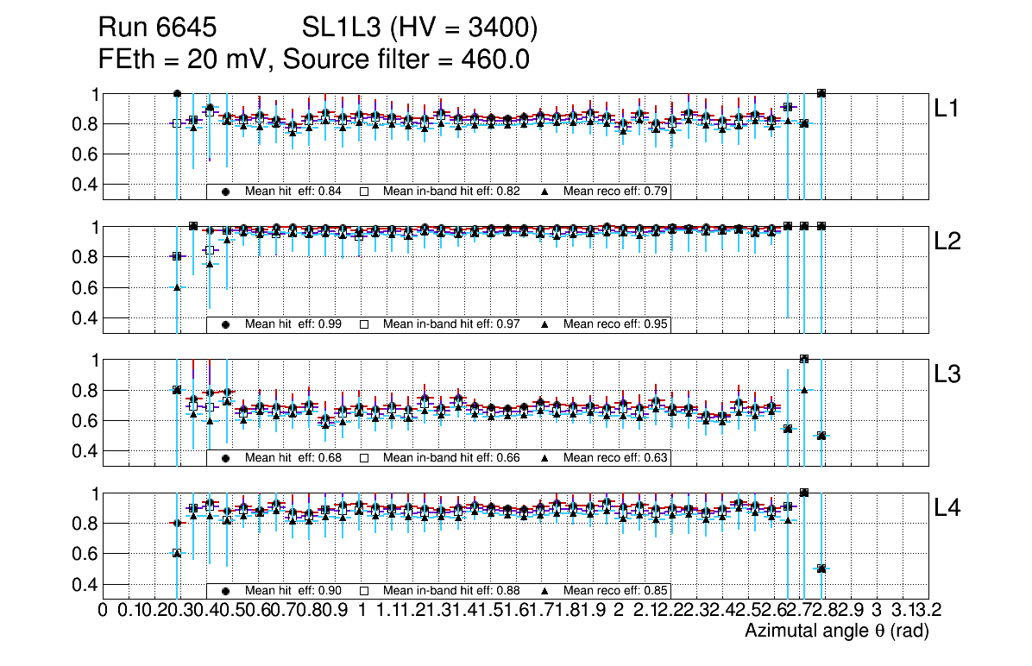
Task: Click the 'Run 6645' title text
Action: (156, 28)
